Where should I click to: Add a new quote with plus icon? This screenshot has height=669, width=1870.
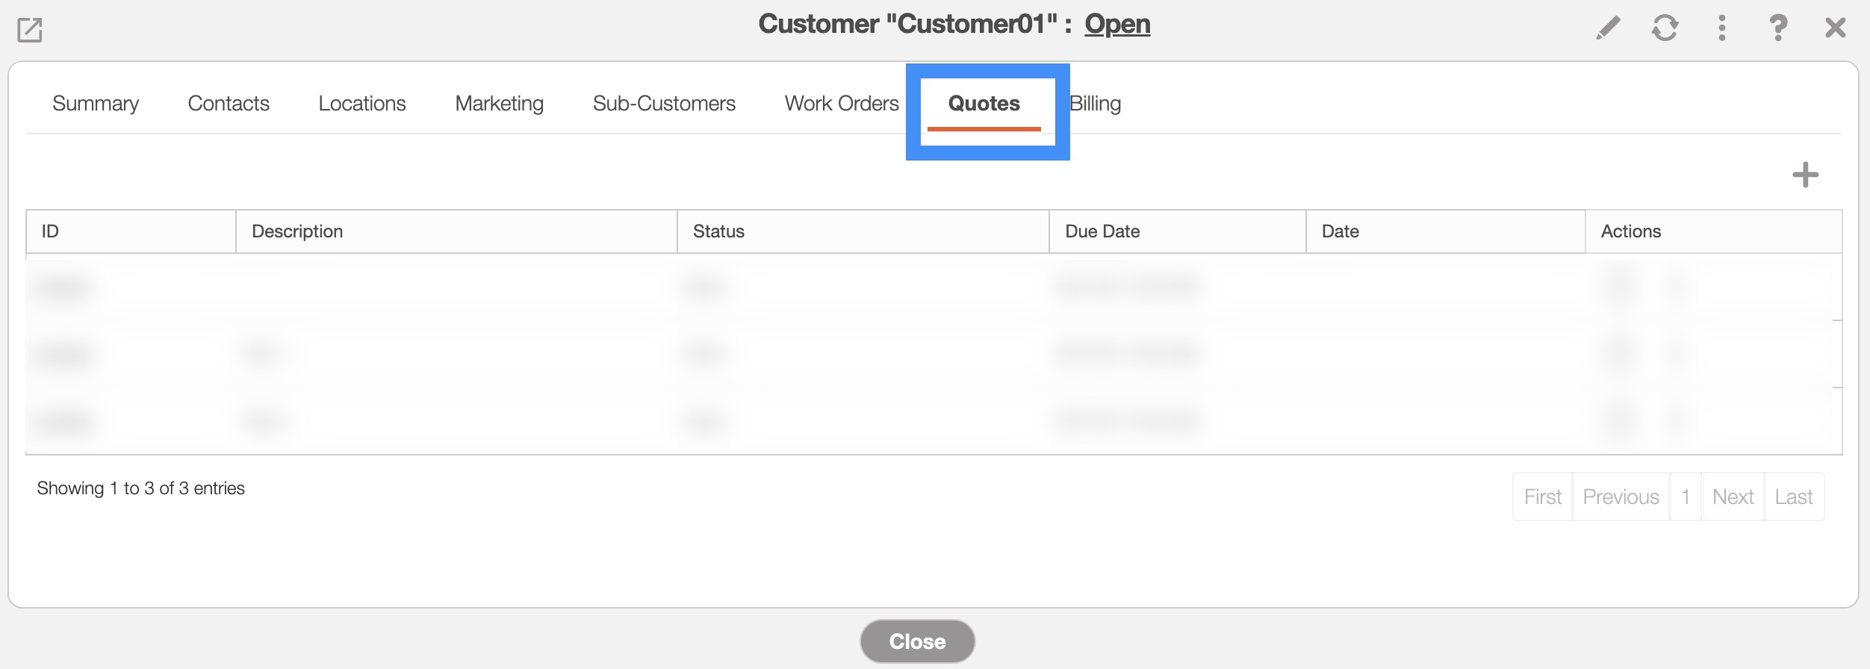(1805, 175)
